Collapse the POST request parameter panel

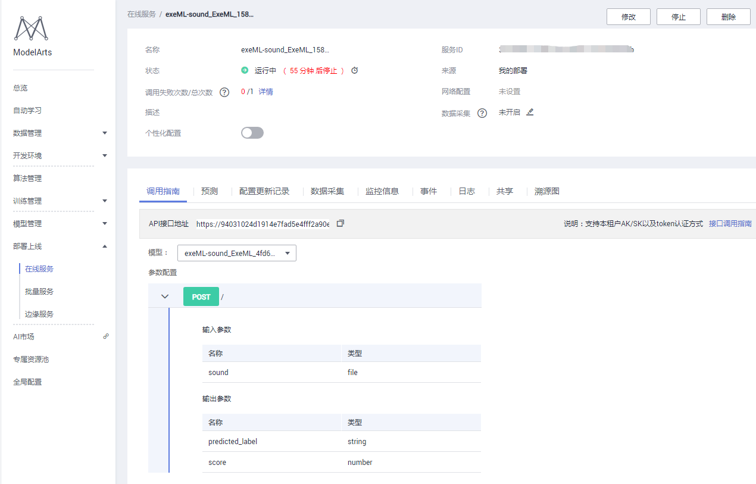[x=165, y=296]
